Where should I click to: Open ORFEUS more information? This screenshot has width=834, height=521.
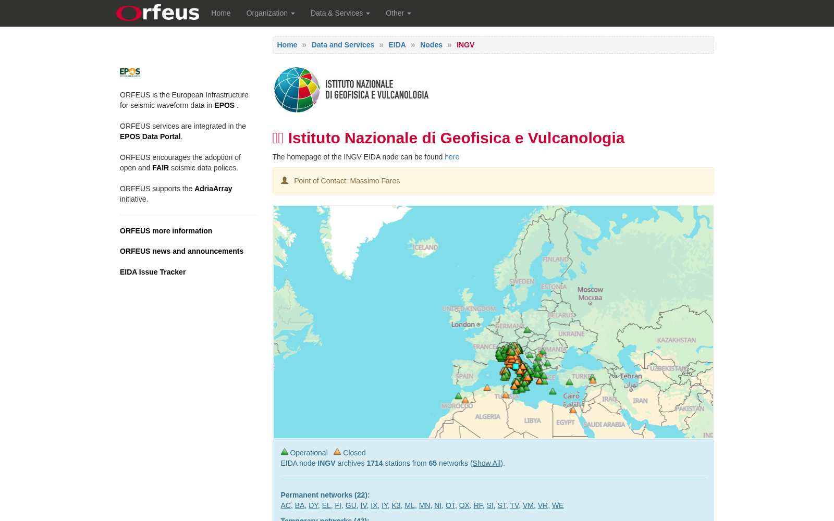point(166,231)
